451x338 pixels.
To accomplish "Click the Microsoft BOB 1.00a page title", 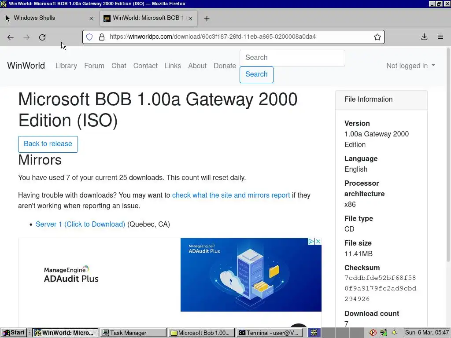I will click(158, 110).
